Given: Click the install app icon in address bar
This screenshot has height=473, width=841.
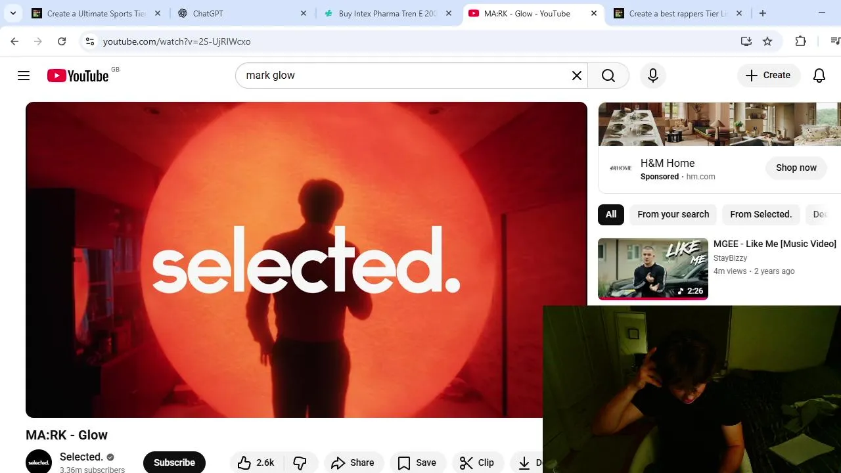Looking at the screenshot, I should 746,41.
